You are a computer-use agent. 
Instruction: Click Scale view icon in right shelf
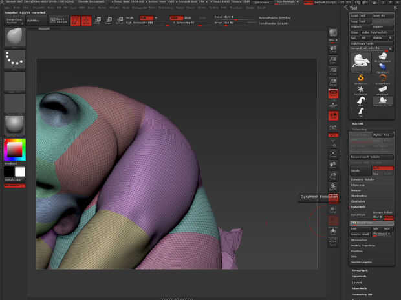pos(333,176)
